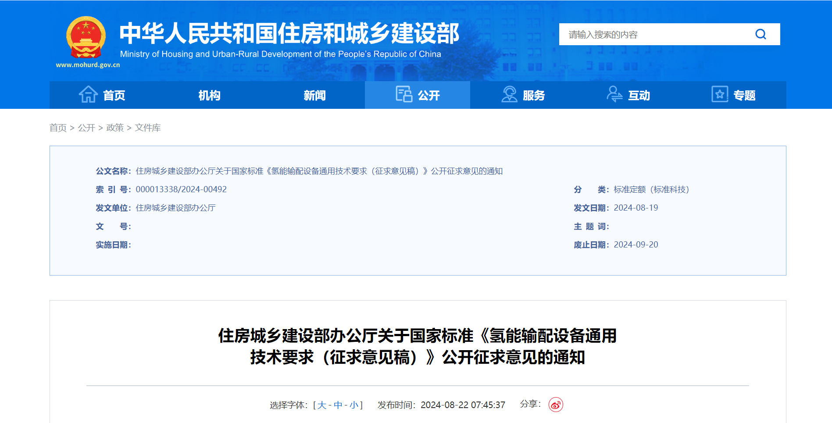
Task: Go to 首页 in breadcrumb
Action: [x=58, y=128]
